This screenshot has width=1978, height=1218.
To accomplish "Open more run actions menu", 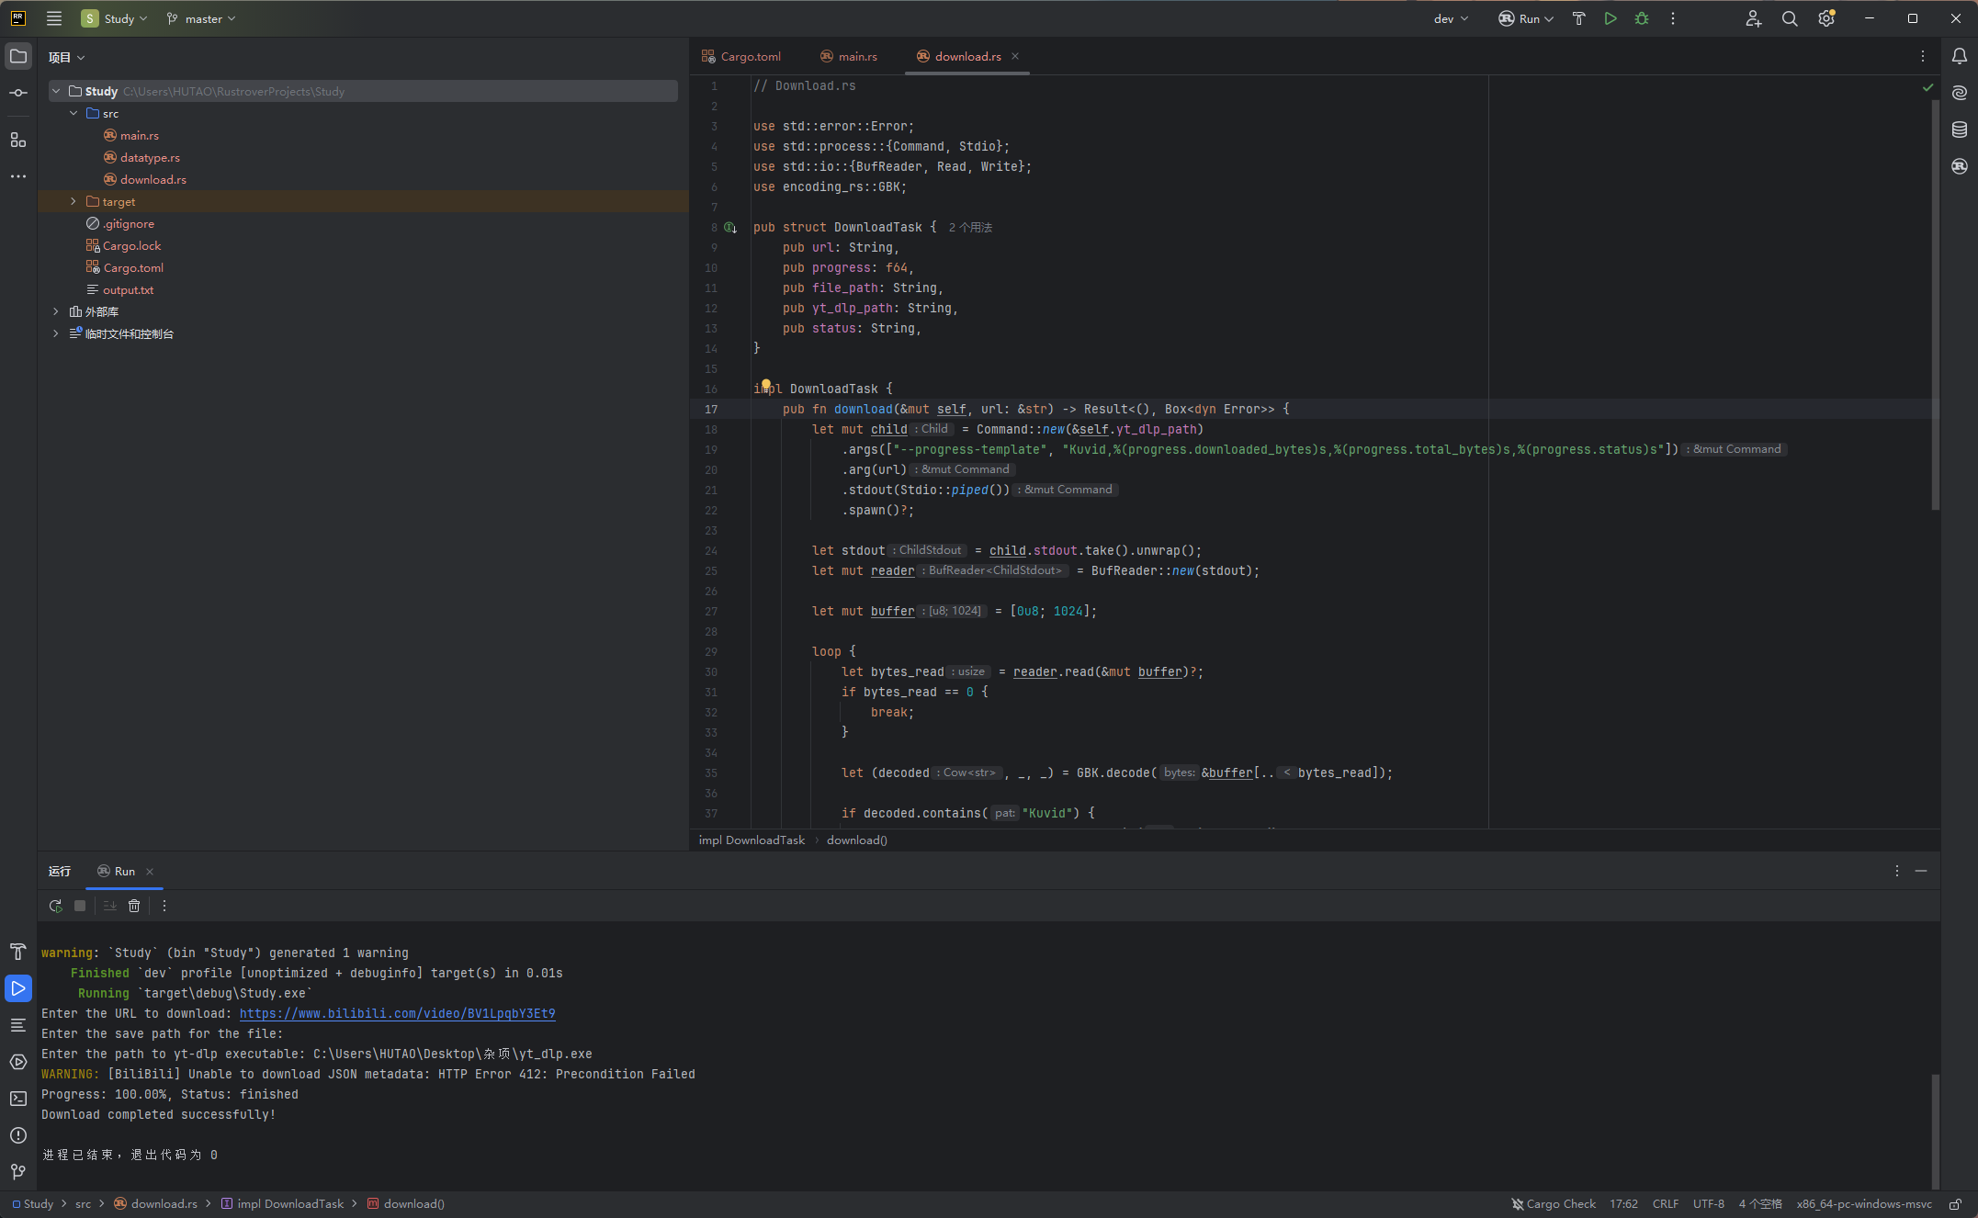I will click(1673, 18).
